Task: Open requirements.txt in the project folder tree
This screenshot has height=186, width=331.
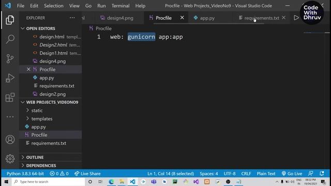Action: tap(49, 143)
